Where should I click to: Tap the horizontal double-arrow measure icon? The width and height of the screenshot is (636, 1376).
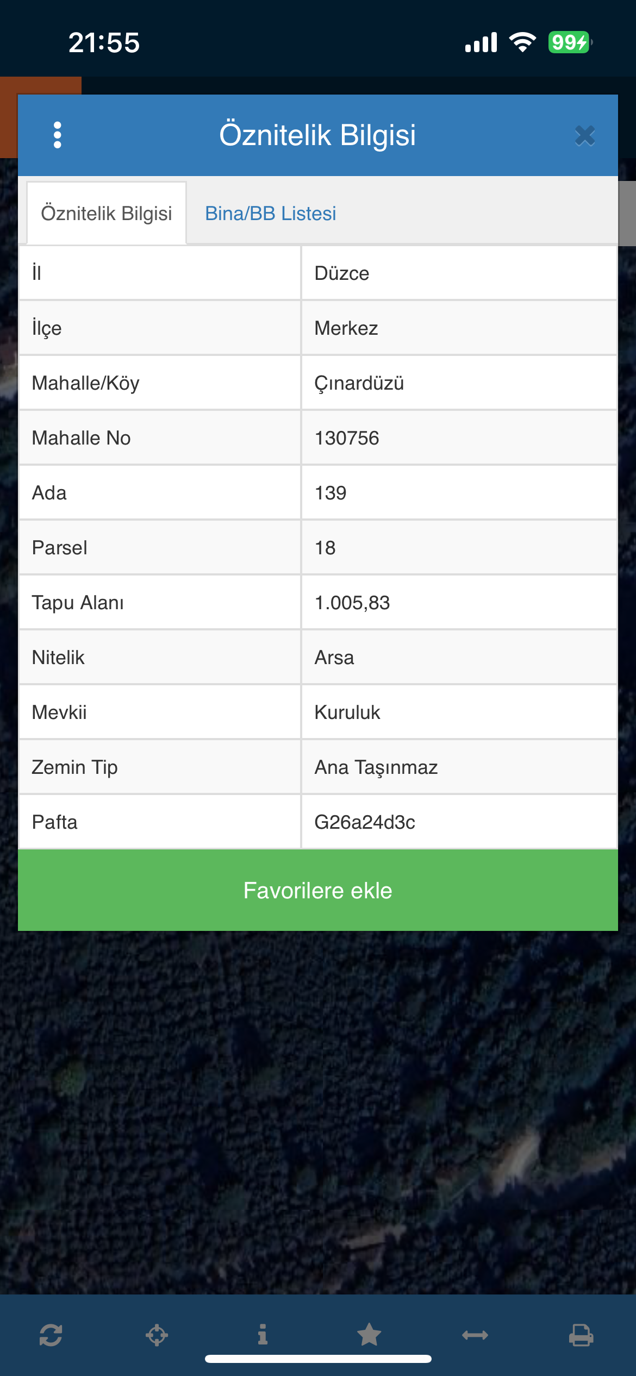pos(475,1335)
